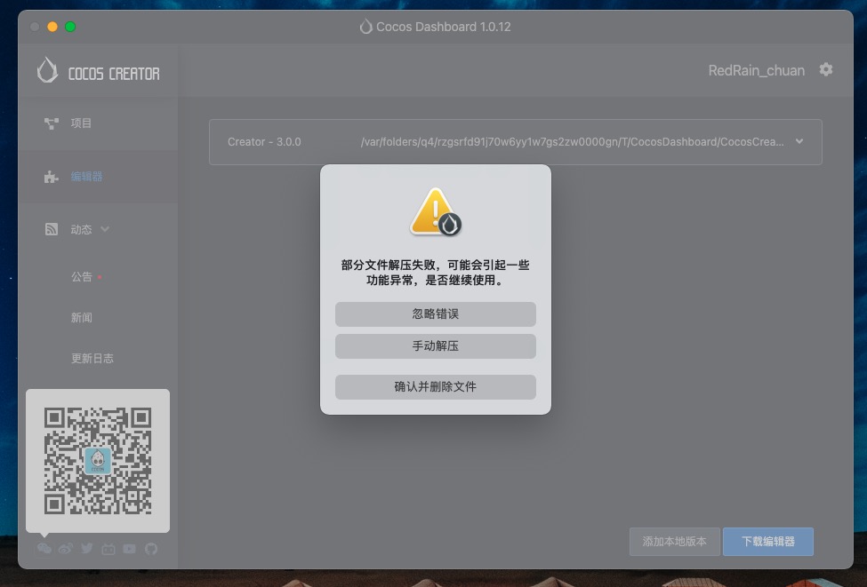This screenshot has height=587, width=867.
Task: Open the 更新日志 changelog entry
Action: [92, 359]
